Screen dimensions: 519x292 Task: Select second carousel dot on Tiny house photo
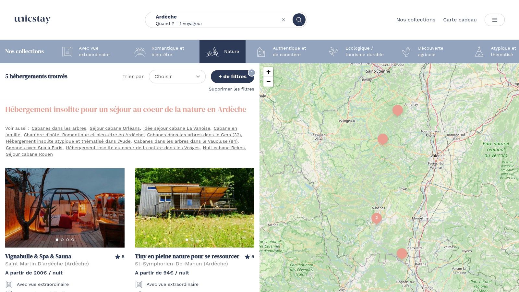point(192,240)
